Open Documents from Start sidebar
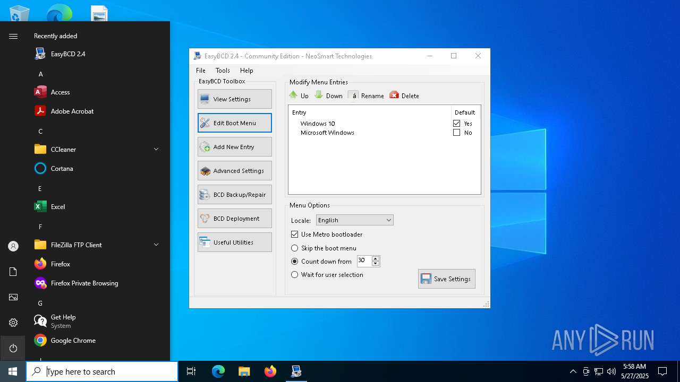The height and width of the screenshot is (382, 680). click(x=13, y=272)
